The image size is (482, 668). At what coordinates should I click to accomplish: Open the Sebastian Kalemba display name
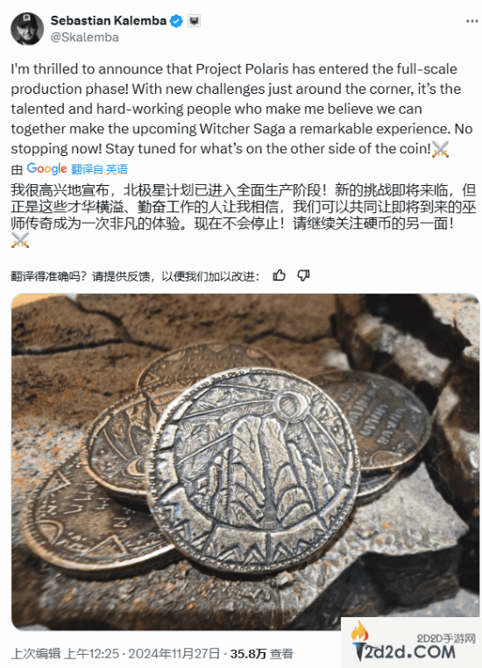point(109,20)
